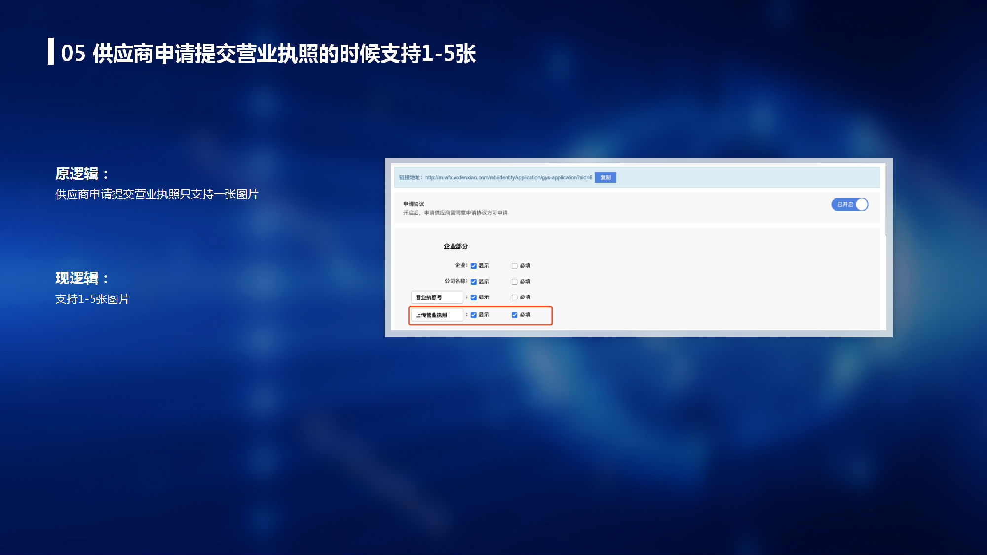The width and height of the screenshot is (987, 555).
Task: Select the slide title about 营业执照 1-5张
Action: pos(268,53)
